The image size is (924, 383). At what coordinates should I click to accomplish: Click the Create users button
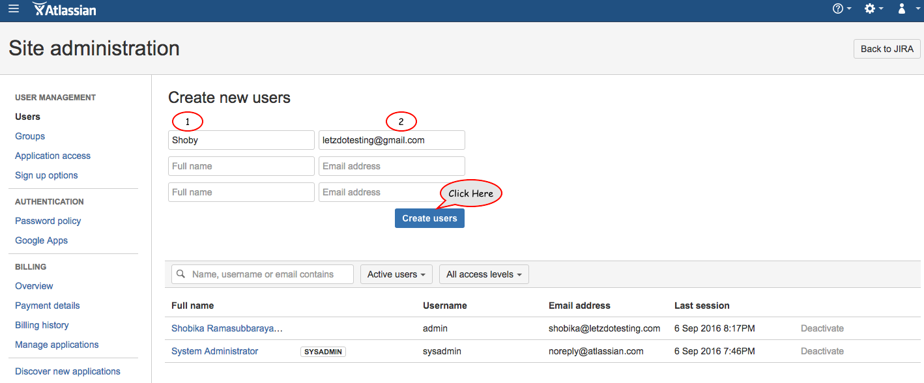[429, 218]
